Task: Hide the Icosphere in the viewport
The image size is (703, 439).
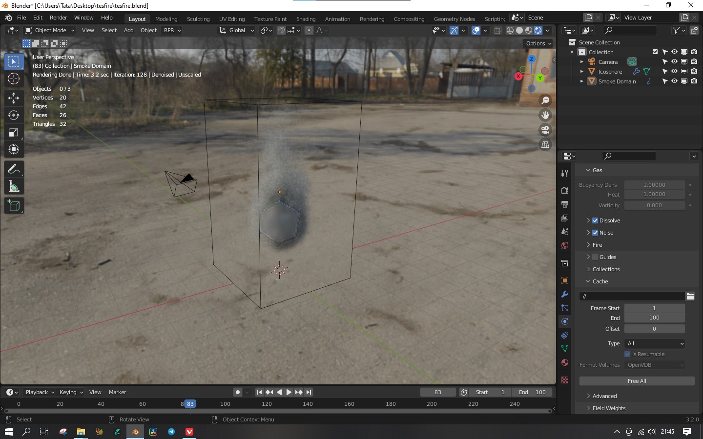Action: 674,71
